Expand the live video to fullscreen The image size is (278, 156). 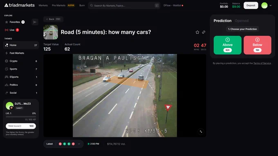(201, 131)
